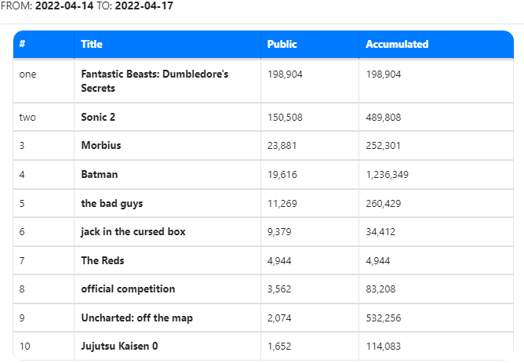Click Morbius public value 23,881

(x=282, y=146)
